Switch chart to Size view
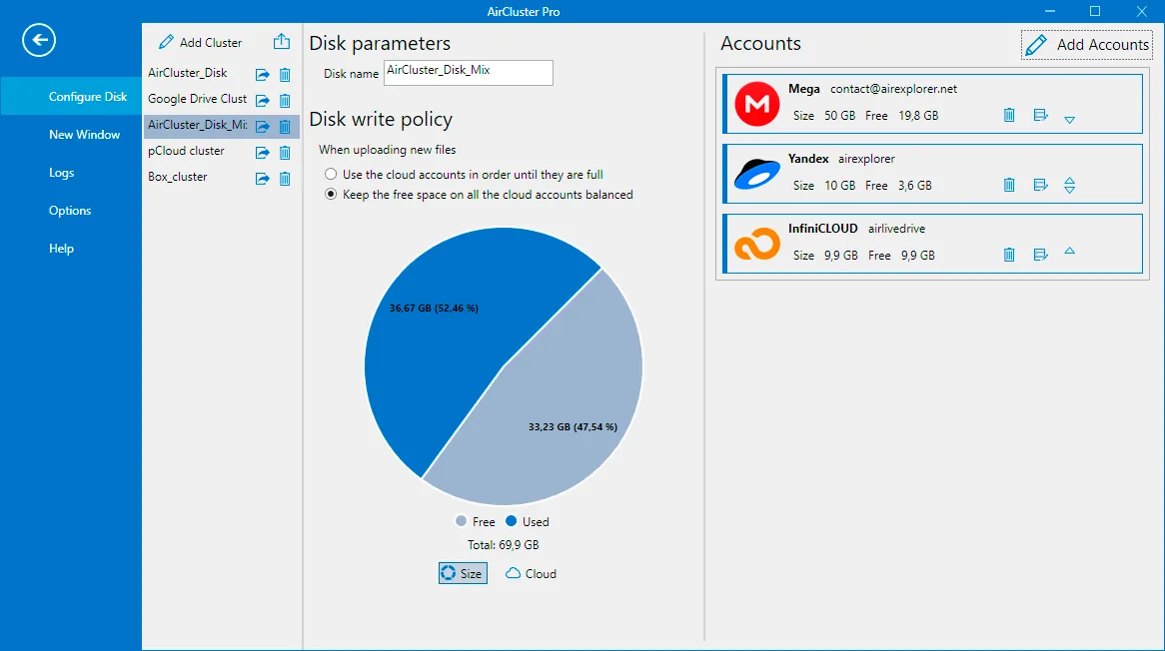The width and height of the screenshot is (1165, 651). [463, 573]
